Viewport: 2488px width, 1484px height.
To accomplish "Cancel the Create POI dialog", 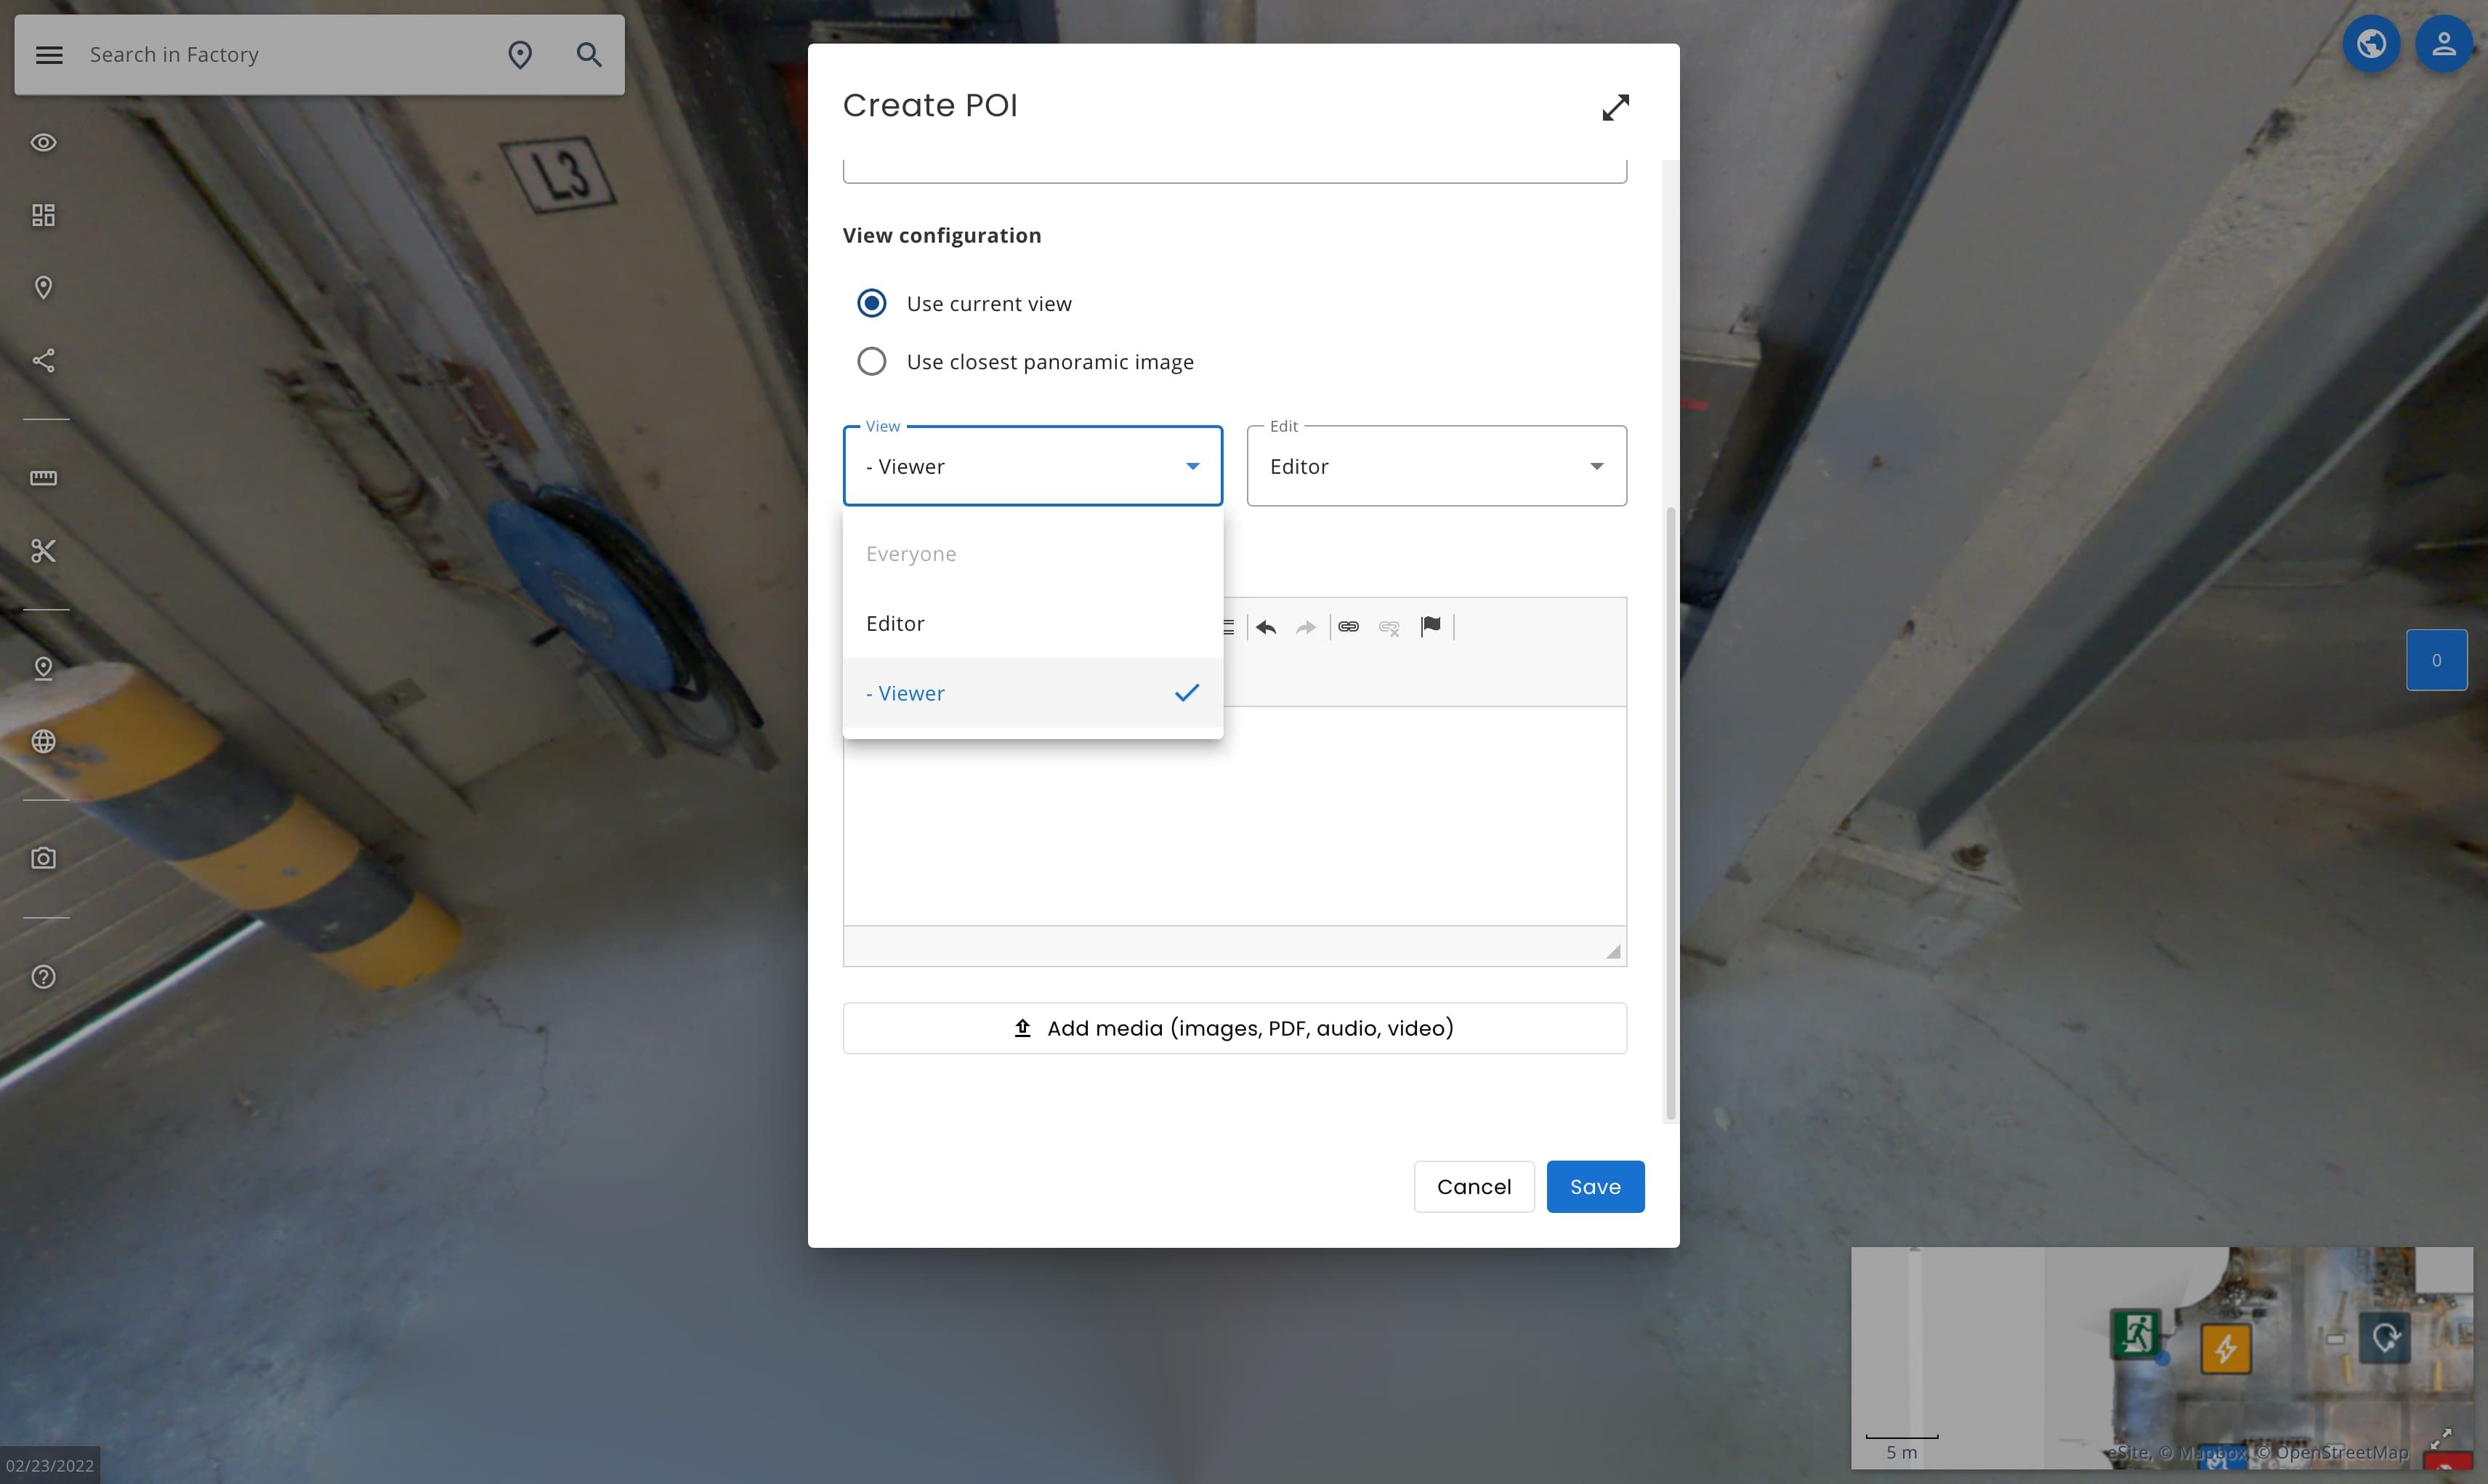I will point(1474,1186).
